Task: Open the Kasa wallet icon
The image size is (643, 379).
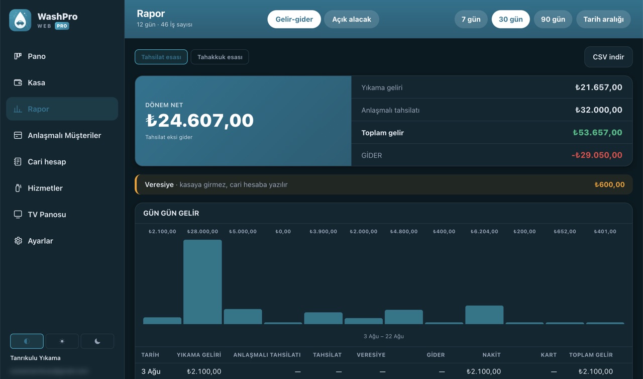Action: pyautogui.click(x=18, y=82)
